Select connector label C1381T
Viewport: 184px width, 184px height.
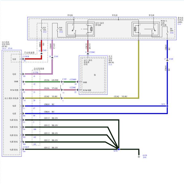[x=26, y=147]
